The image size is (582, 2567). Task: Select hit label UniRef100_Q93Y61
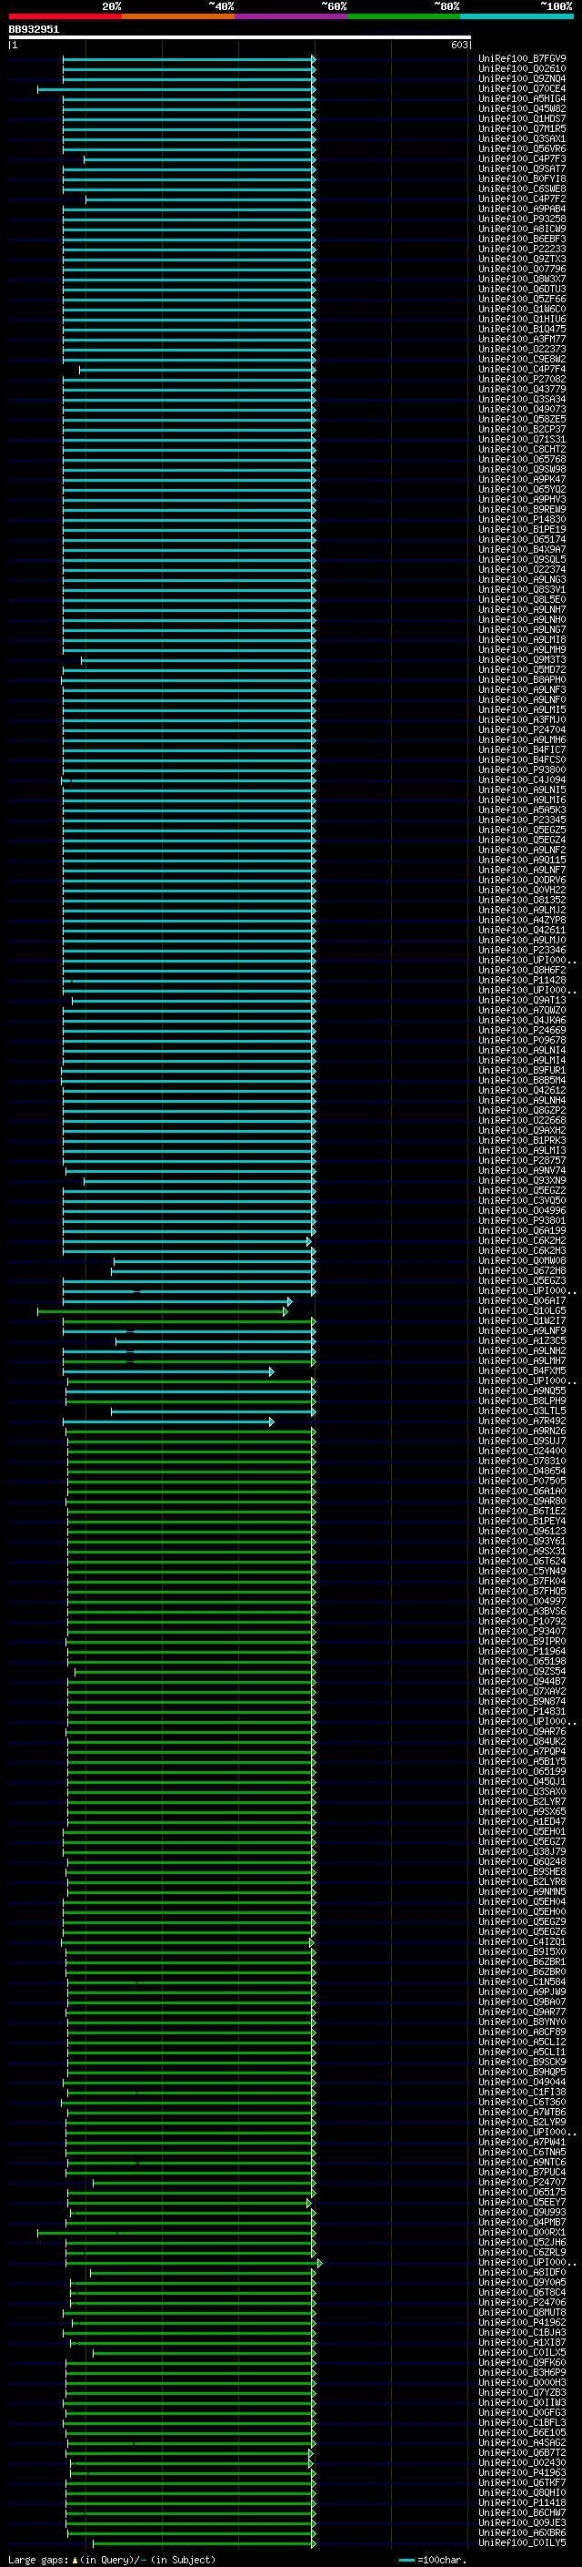tap(522, 1542)
